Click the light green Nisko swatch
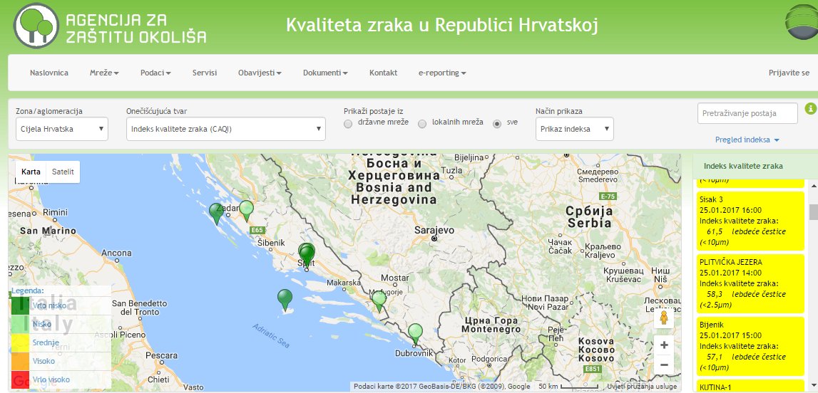The height and width of the screenshot is (393, 818). (21, 324)
